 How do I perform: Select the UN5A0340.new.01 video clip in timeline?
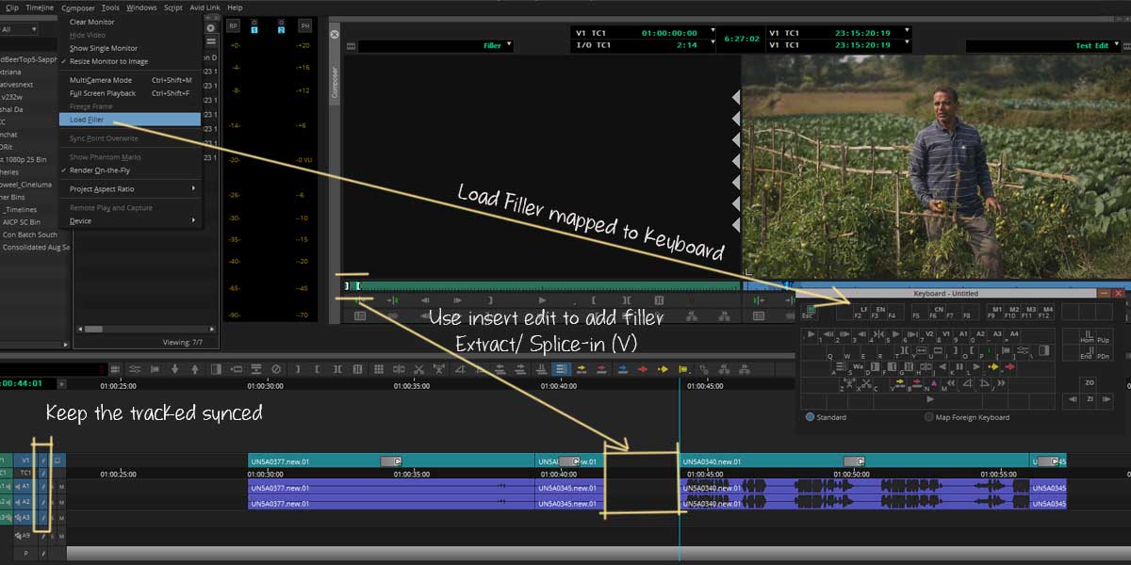point(855,461)
